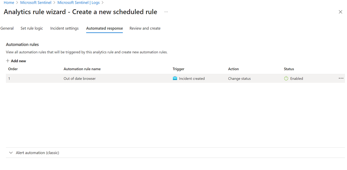Switch to the General tab

7,29
